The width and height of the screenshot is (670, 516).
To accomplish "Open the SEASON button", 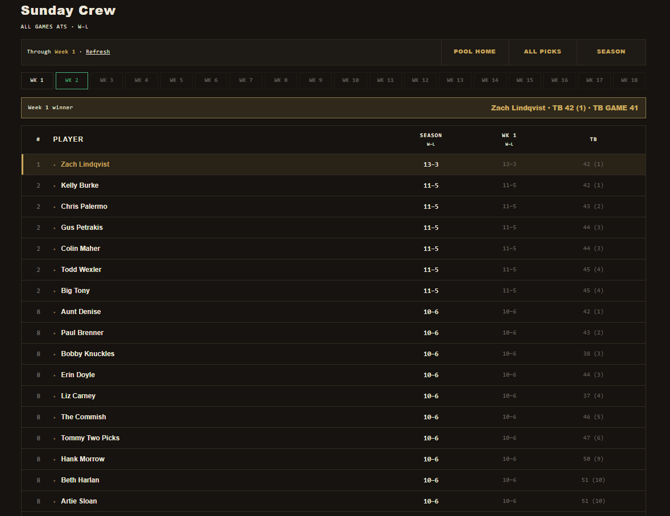I will pos(611,52).
